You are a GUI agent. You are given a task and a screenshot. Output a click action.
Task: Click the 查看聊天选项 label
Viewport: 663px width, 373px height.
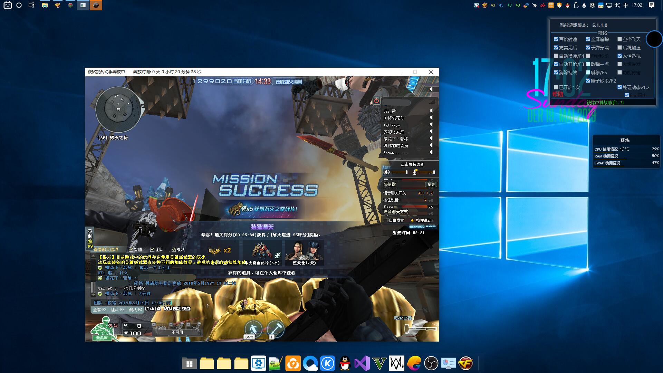pos(106,249)
